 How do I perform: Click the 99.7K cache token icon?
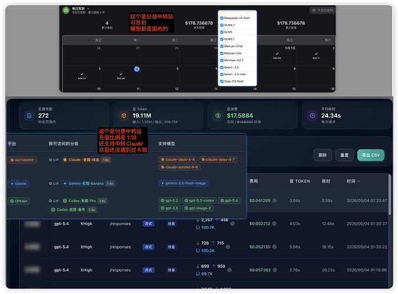198,274
